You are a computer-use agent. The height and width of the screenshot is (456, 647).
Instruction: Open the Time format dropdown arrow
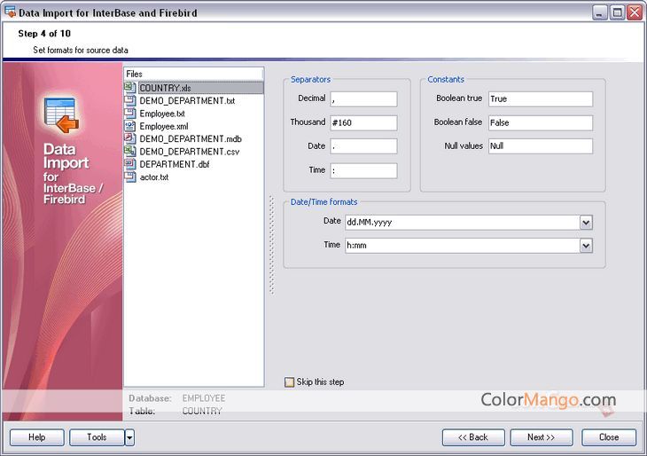click(x=586, y=246)
